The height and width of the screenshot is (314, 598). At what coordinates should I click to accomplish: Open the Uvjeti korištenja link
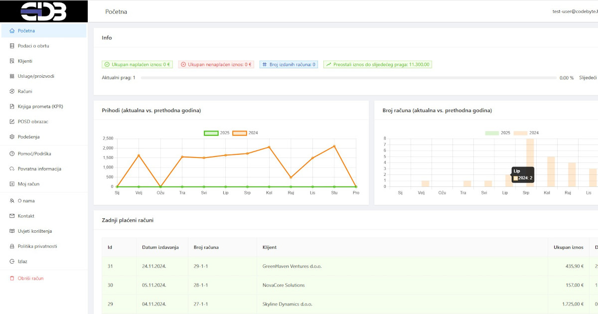(x=35, y=231)
